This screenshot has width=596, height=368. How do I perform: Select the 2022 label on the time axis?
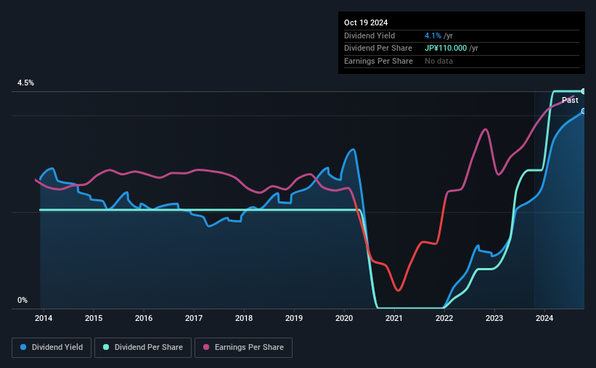coord(444,318)
